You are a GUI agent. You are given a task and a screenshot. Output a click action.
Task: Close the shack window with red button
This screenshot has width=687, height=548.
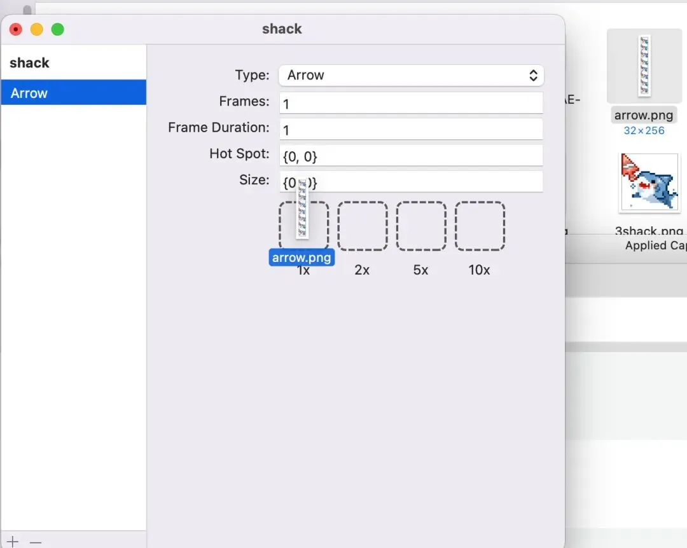[x=16, y=29]
